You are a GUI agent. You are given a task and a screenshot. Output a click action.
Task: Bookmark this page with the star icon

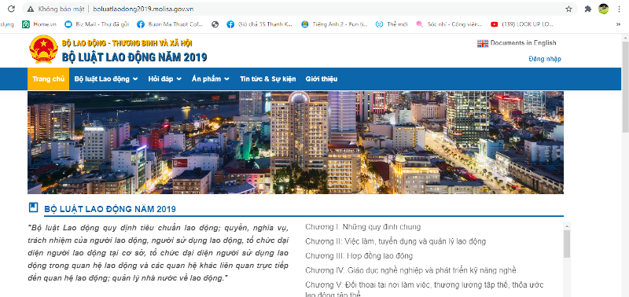point(568,9)
